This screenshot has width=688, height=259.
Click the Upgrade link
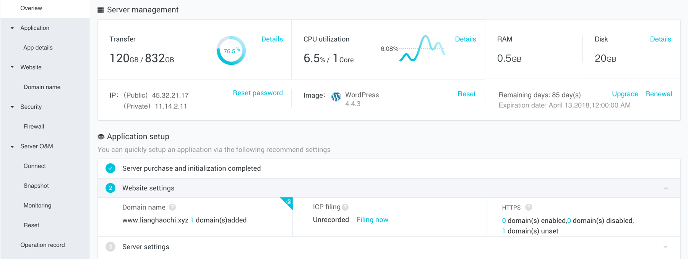625,94
